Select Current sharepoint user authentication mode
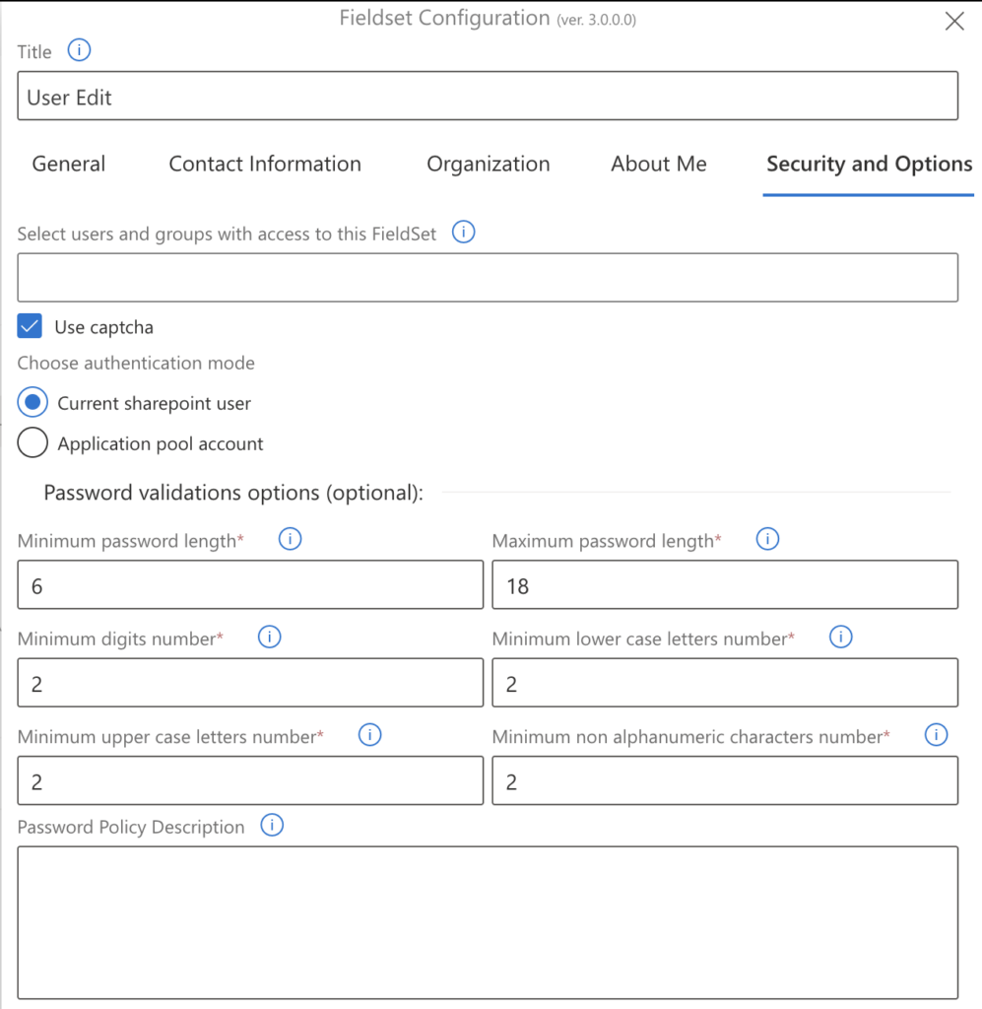Screen dimensions: 982x1009 (x=33, y=402)
